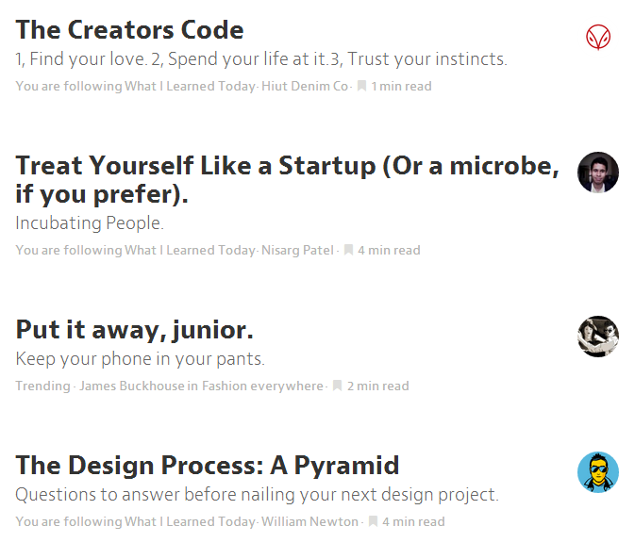The width and height of the screenshot is (635, 559).
Task: Bookmark the Treat Yourself Like a Startup story
Action: coord(348,251)
